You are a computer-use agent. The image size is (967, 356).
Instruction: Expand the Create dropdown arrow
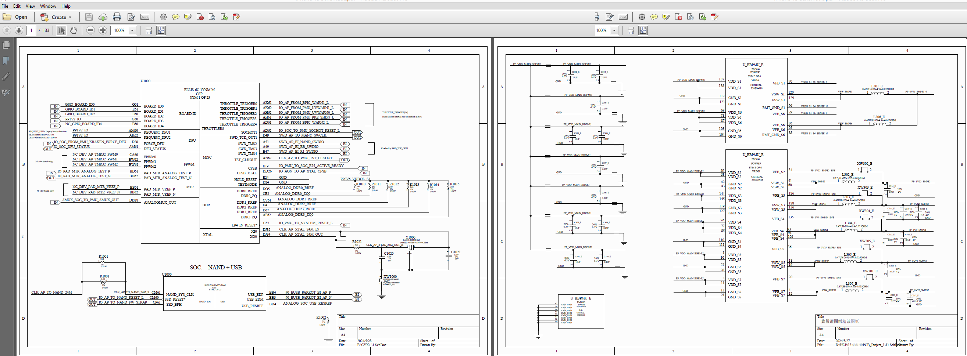(70, 17)
